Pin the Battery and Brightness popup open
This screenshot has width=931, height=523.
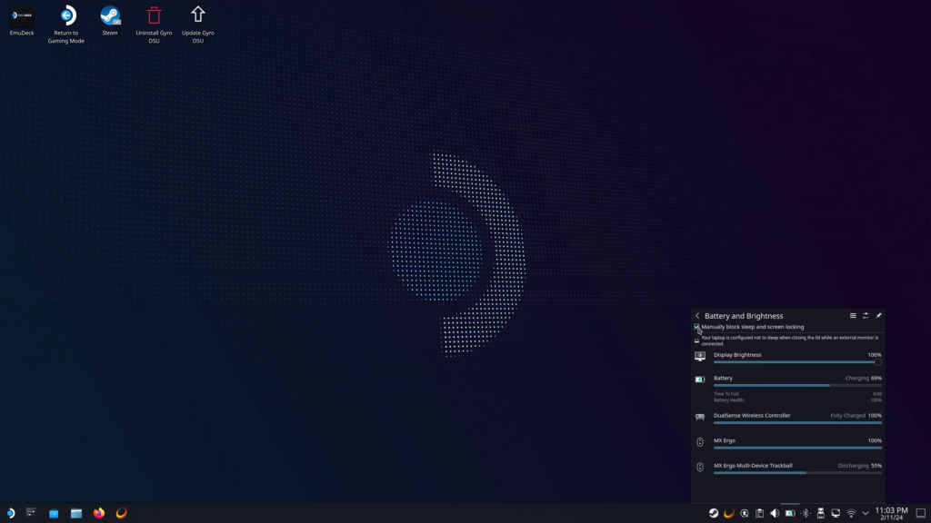click(878, 316)
